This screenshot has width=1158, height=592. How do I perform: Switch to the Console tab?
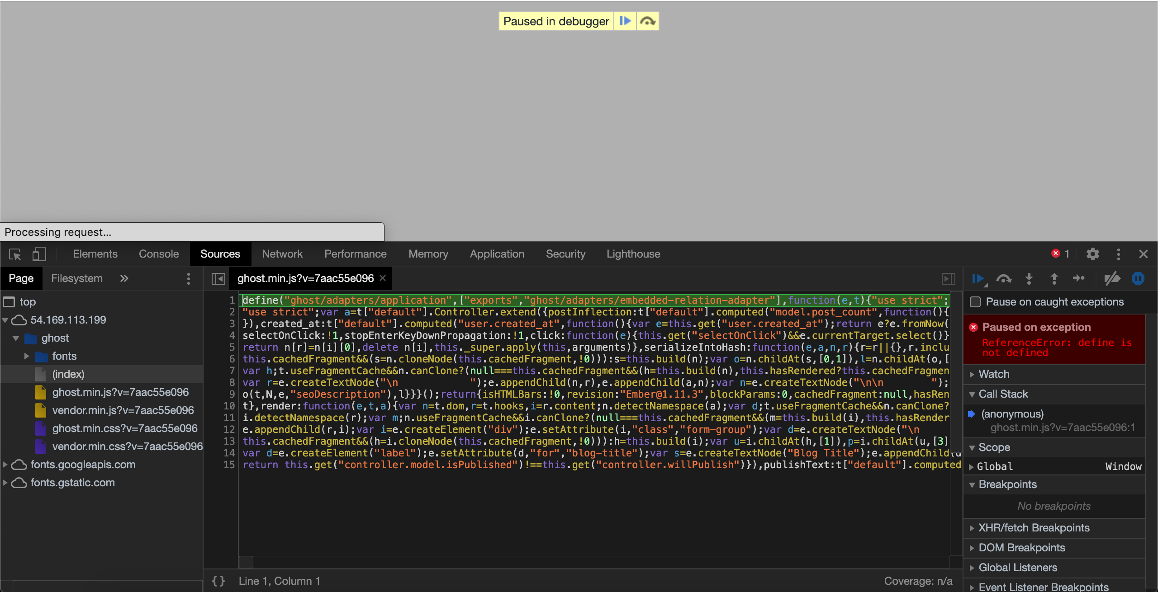[x=159, y=254]
